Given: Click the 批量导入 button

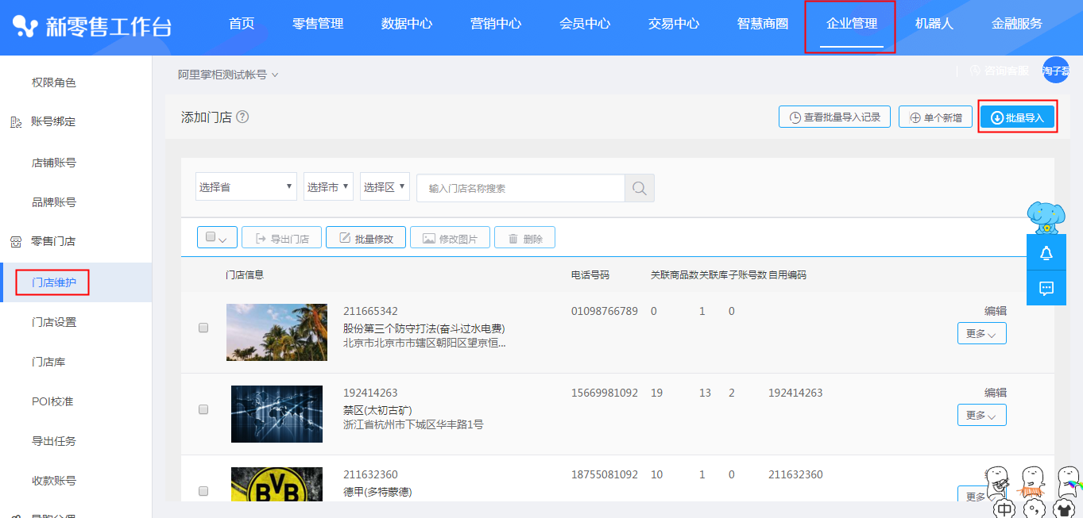Looking at the screenshot, I should [1017, 117].
